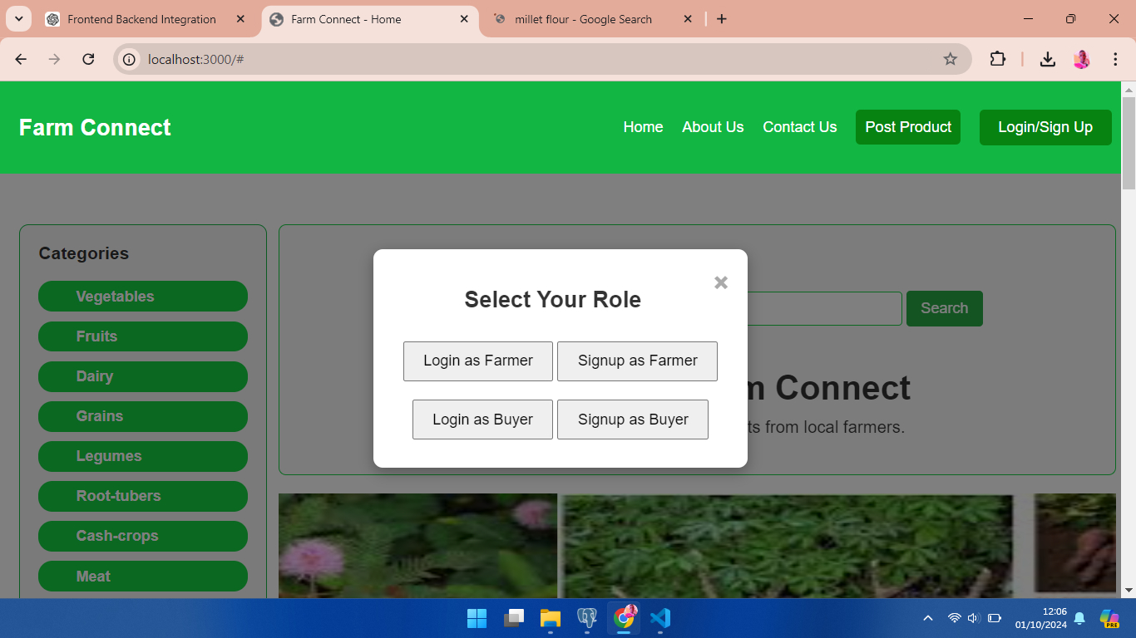This screenshot has height=638, width=1136.
Task: Open Chrome Downloads icon
Action: [x=1047, y=59]
